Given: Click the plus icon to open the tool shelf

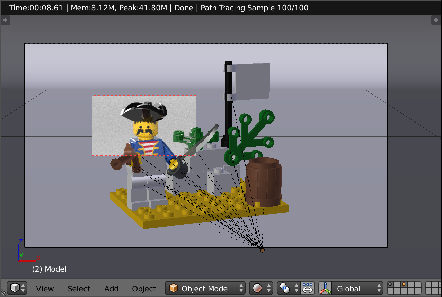Looking at the screenshot, I should tap(5, 20).
